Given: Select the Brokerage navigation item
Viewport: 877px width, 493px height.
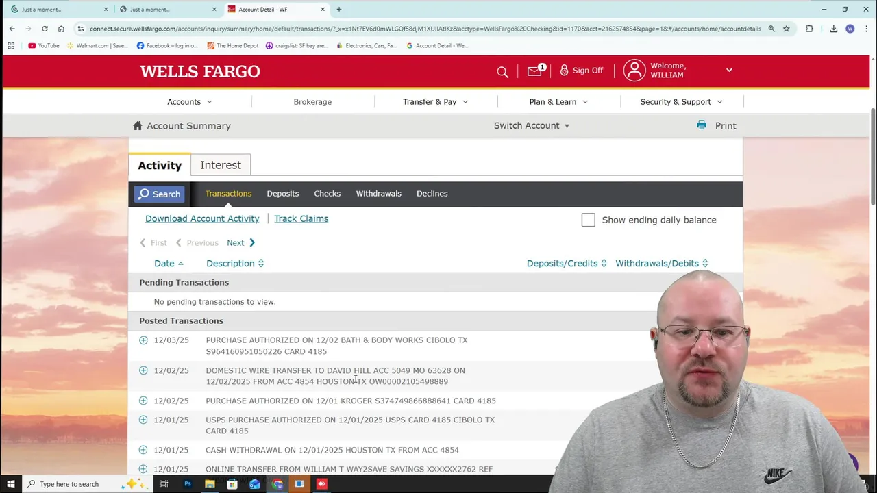Looking at the screenshot, I should tap(312, 102).
